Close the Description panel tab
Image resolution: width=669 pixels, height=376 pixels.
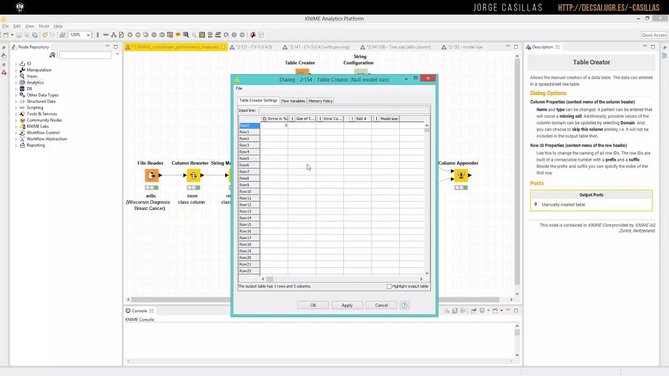click(557, 47)
